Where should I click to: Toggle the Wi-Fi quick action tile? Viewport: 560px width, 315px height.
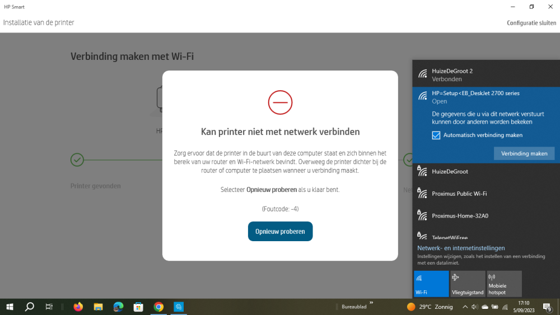tap(431, 284)
